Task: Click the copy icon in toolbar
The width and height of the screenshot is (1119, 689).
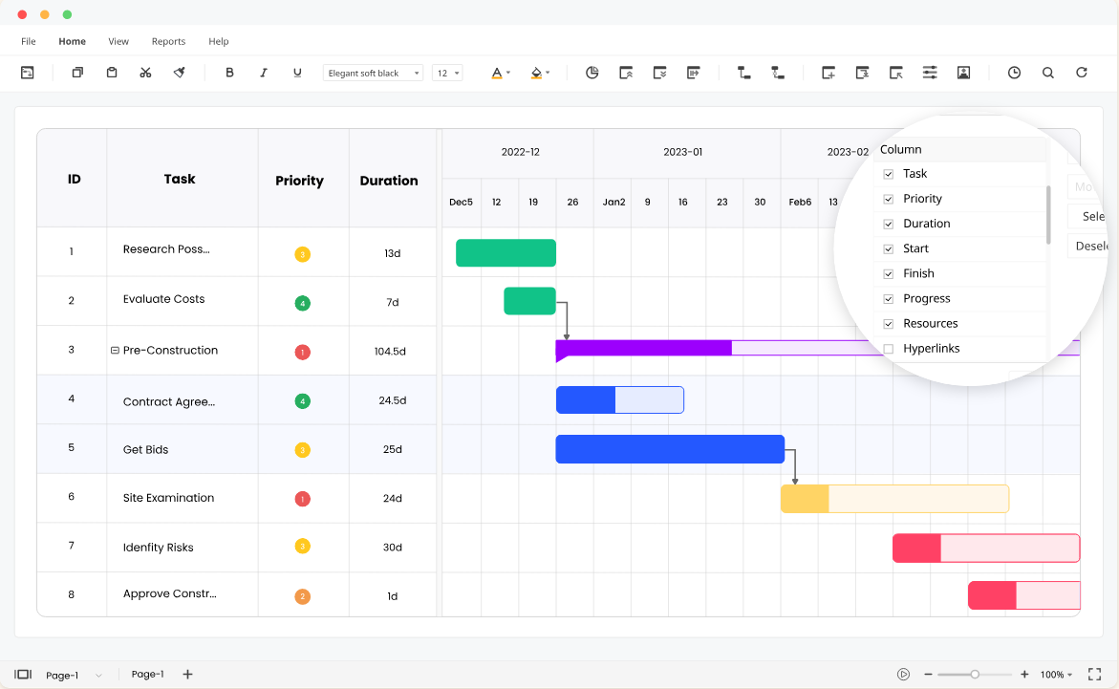Action: 77,72
